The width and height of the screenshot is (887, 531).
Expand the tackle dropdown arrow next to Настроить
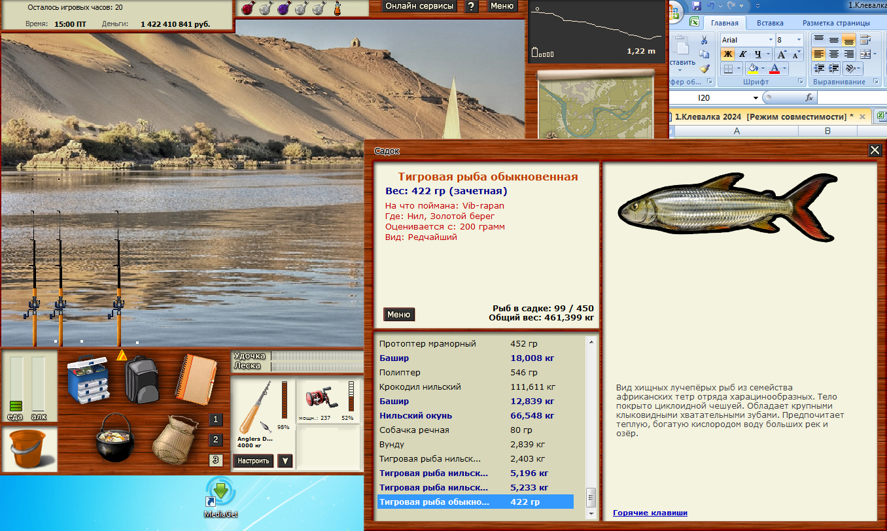(x=285, y=460)
